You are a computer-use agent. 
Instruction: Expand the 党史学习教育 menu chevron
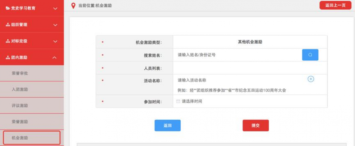[55, 9]
